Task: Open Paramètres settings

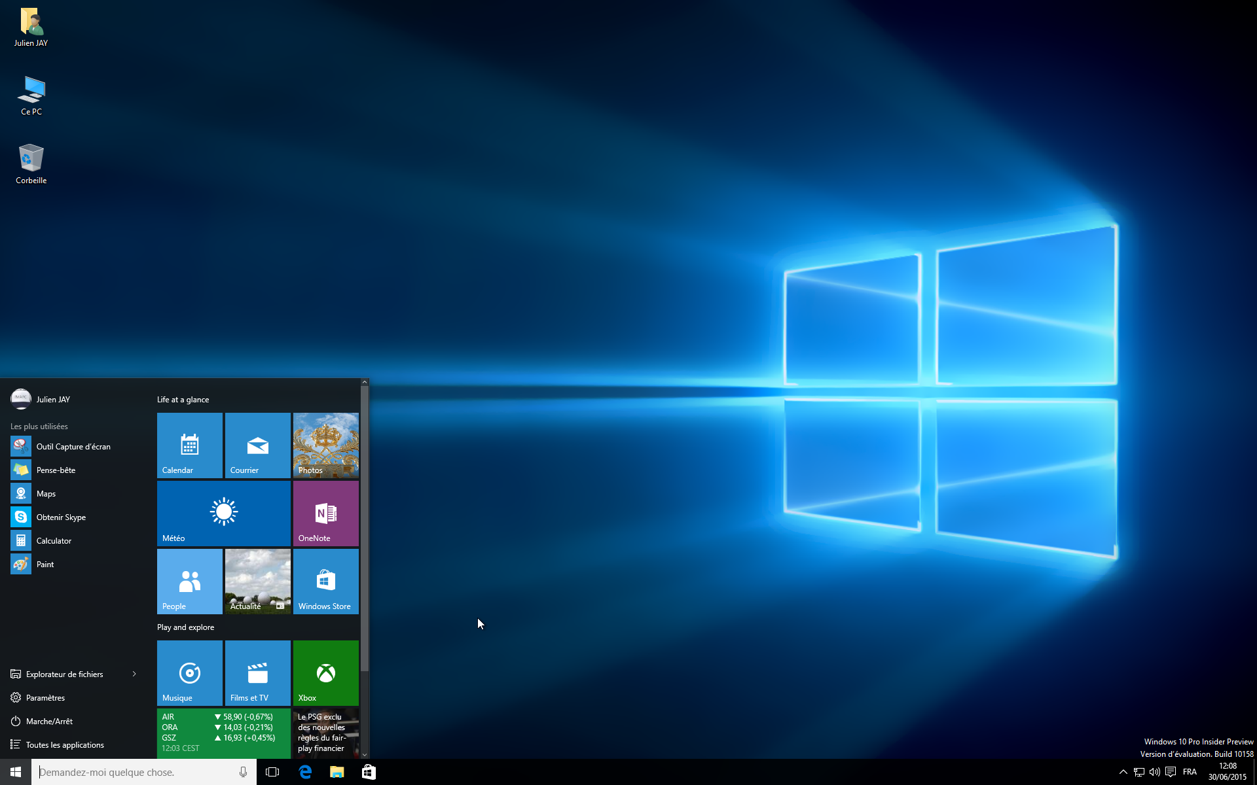Action: (45, 697)
